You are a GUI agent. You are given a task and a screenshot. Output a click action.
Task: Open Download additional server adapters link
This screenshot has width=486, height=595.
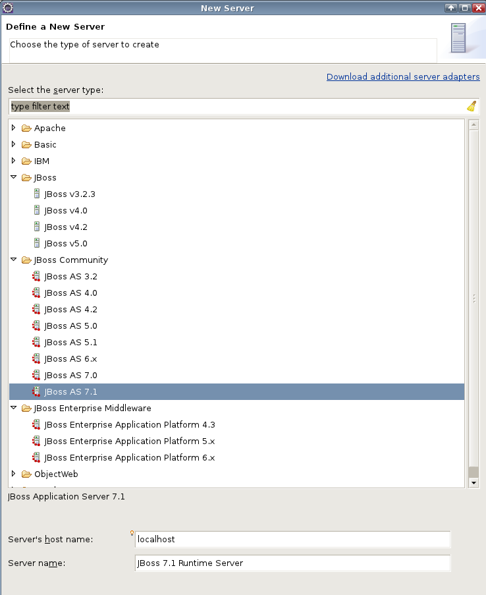point(403,76)
